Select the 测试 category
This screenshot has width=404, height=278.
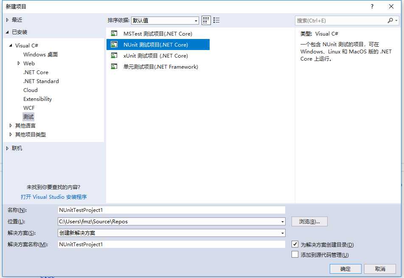click(x=28, y=117)
